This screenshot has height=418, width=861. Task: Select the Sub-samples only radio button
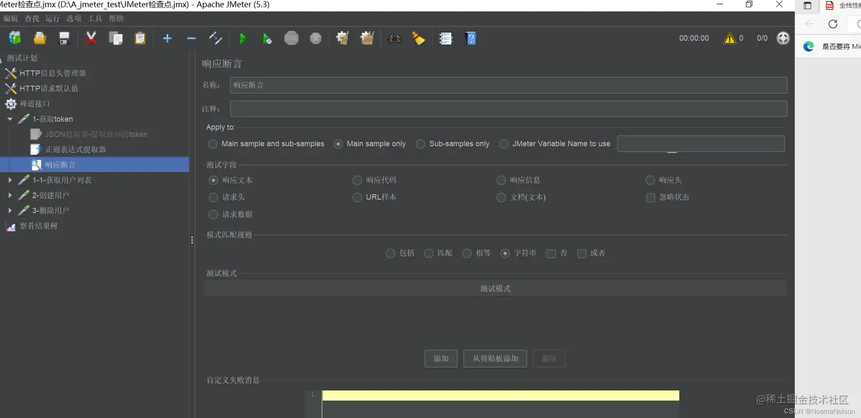tap(420, 144)
